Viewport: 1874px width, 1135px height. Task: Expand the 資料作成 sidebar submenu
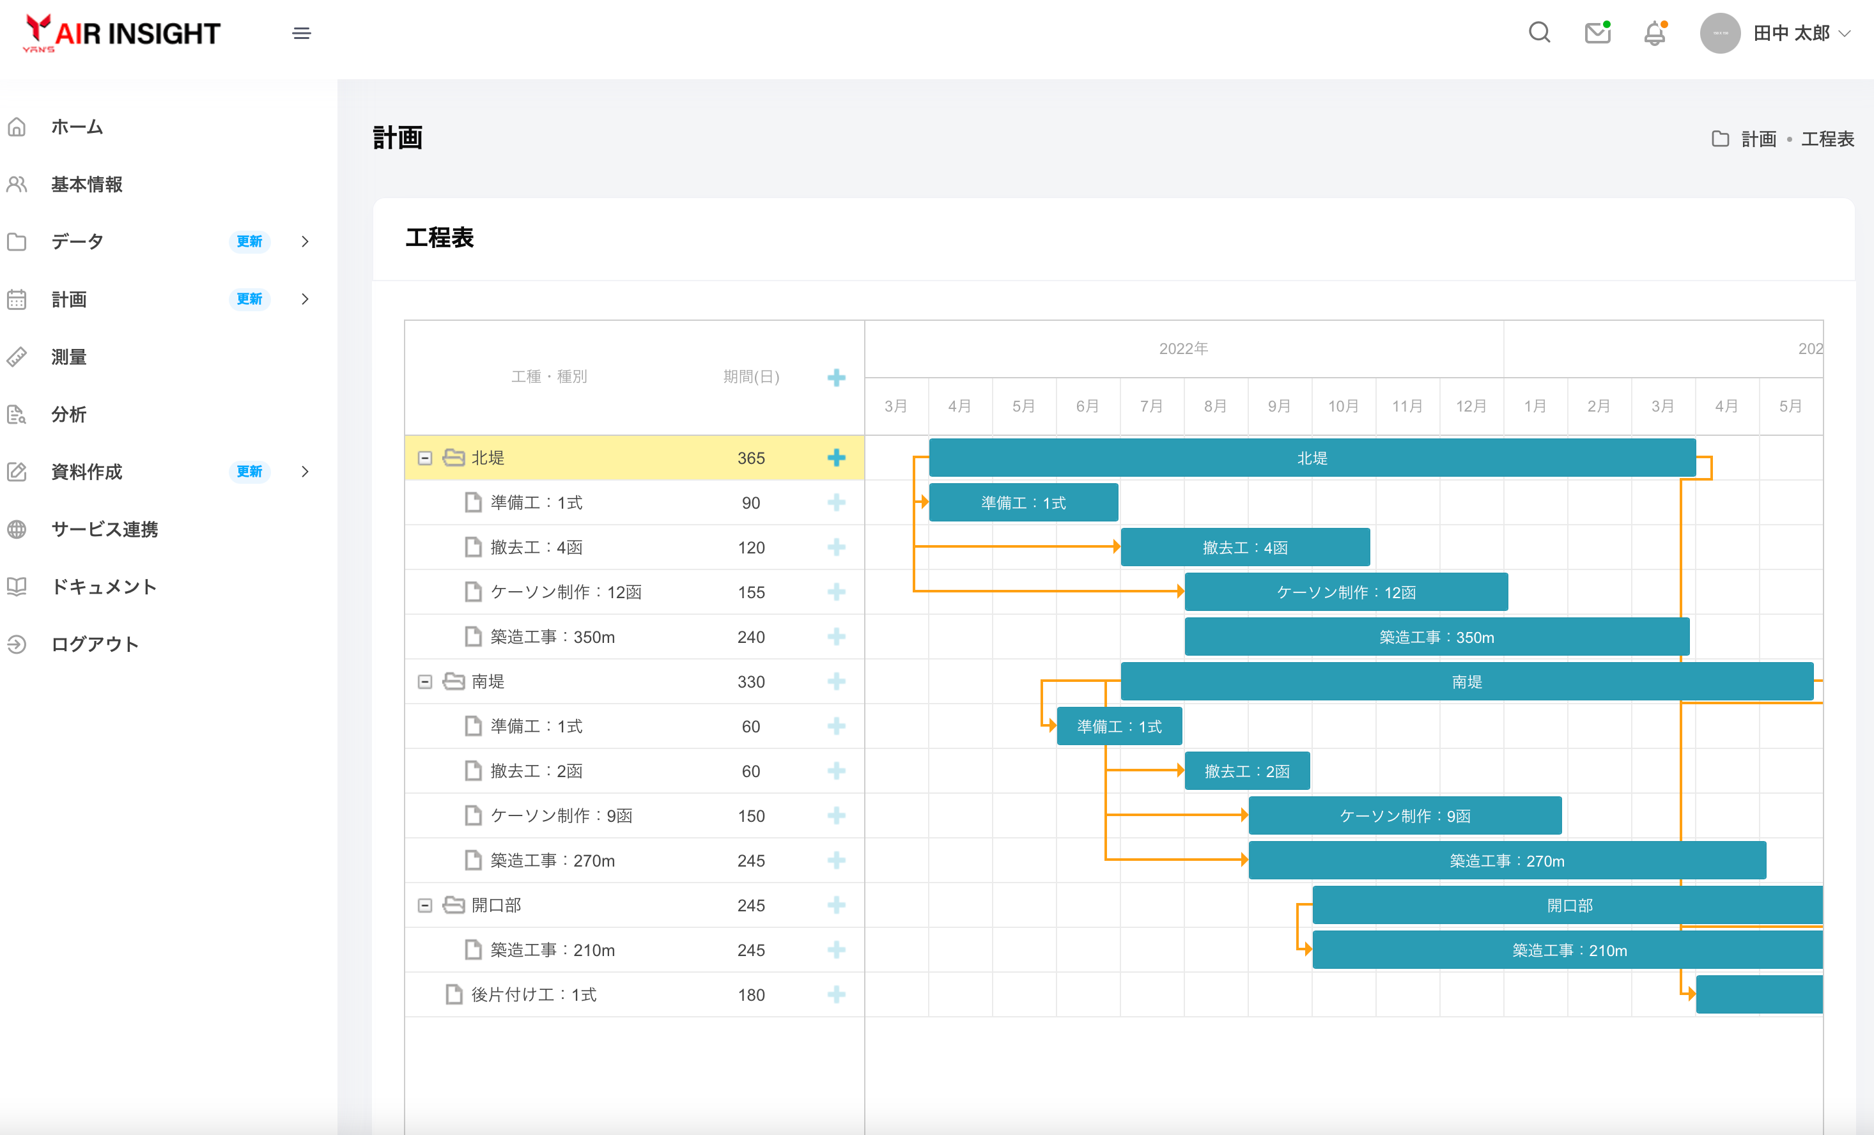305,472
